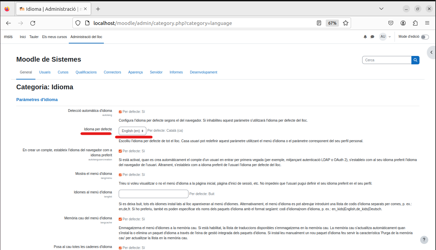Screen dimensions: 436x250
Task: Expand the AU user menu
Action: coord(385,37)
